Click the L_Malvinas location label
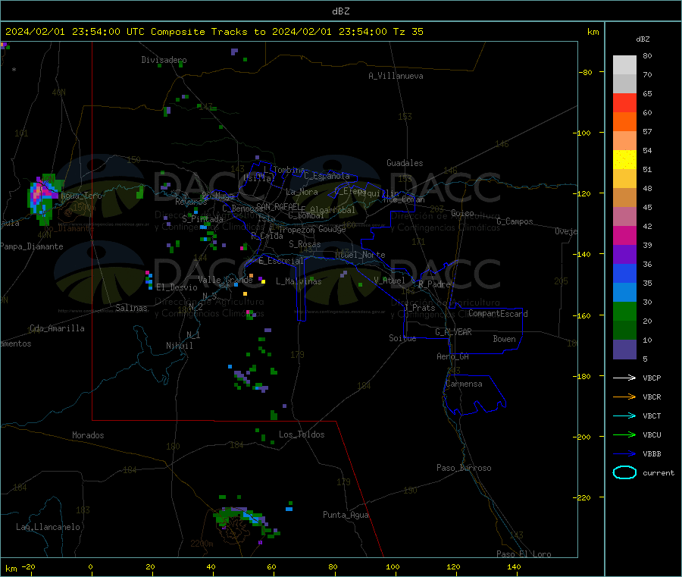Viewport: 682px width, 577px height. click(x=299, y=281)
